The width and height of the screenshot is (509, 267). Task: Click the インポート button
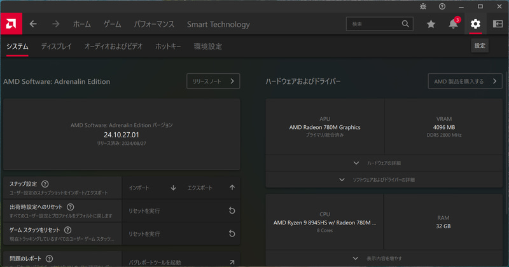(152, 188)
